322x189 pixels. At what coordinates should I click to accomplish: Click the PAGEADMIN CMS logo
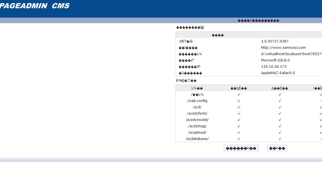tap(34, 6)
